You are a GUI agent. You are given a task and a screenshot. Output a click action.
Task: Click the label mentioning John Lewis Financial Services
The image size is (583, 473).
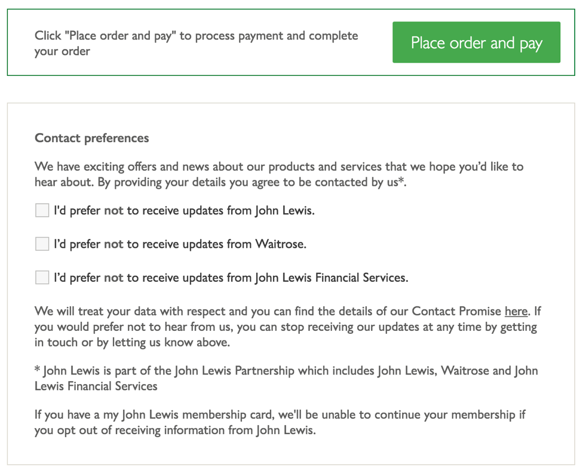point(231,278)
